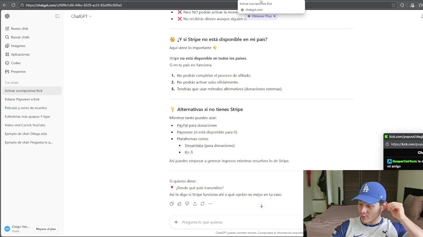Screen dimensions: 423x237
Task: Dismiss the Obtener Plus pill with its X
Action: [274, 16]
